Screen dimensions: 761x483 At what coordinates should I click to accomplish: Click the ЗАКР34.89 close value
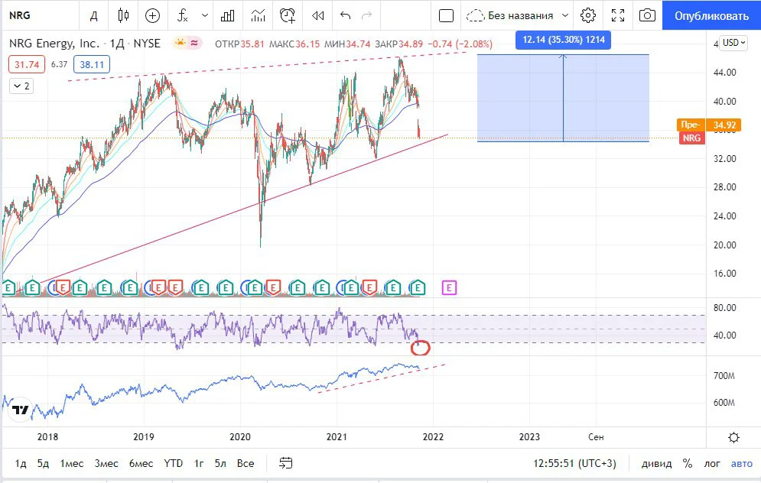click(399, 44)
